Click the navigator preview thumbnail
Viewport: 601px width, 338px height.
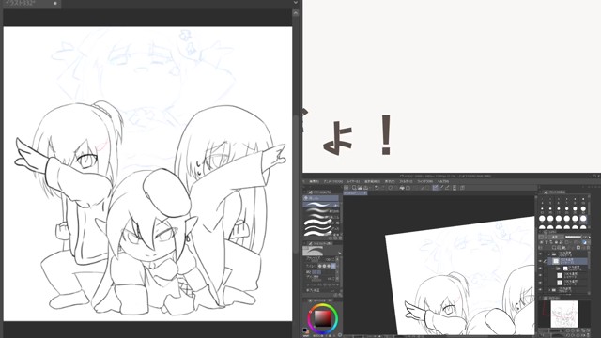point(563,315)
